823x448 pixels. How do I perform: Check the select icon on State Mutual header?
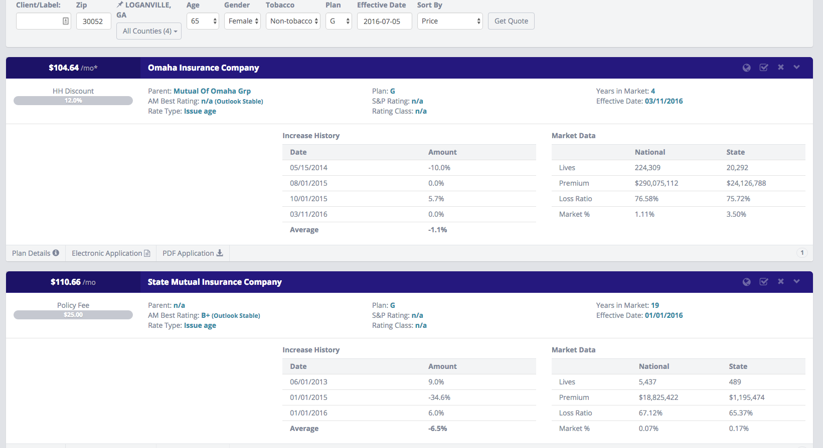coord(764,282)
